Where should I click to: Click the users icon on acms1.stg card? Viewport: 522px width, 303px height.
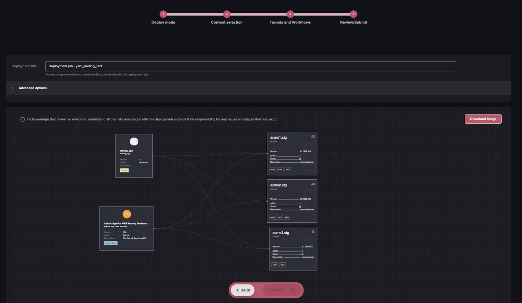click(x=313, y=136)
